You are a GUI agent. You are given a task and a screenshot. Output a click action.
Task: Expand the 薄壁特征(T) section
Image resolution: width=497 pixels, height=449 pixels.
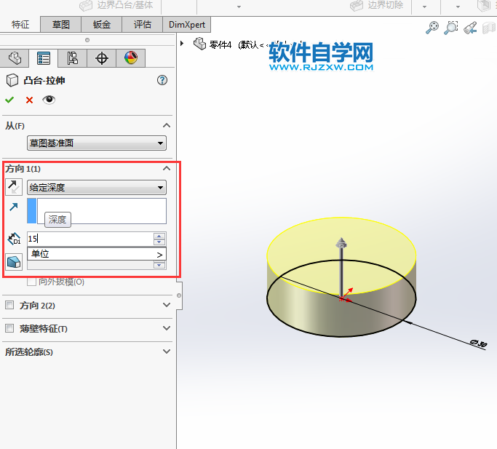(167, 328)
